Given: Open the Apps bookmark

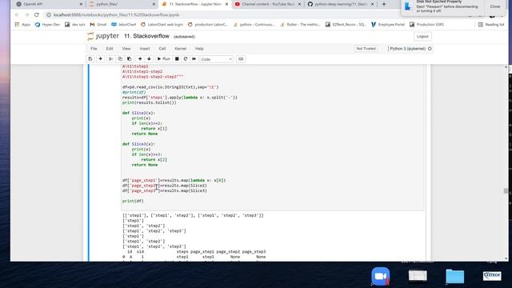Looking at the screenshot, I should 22,25.
